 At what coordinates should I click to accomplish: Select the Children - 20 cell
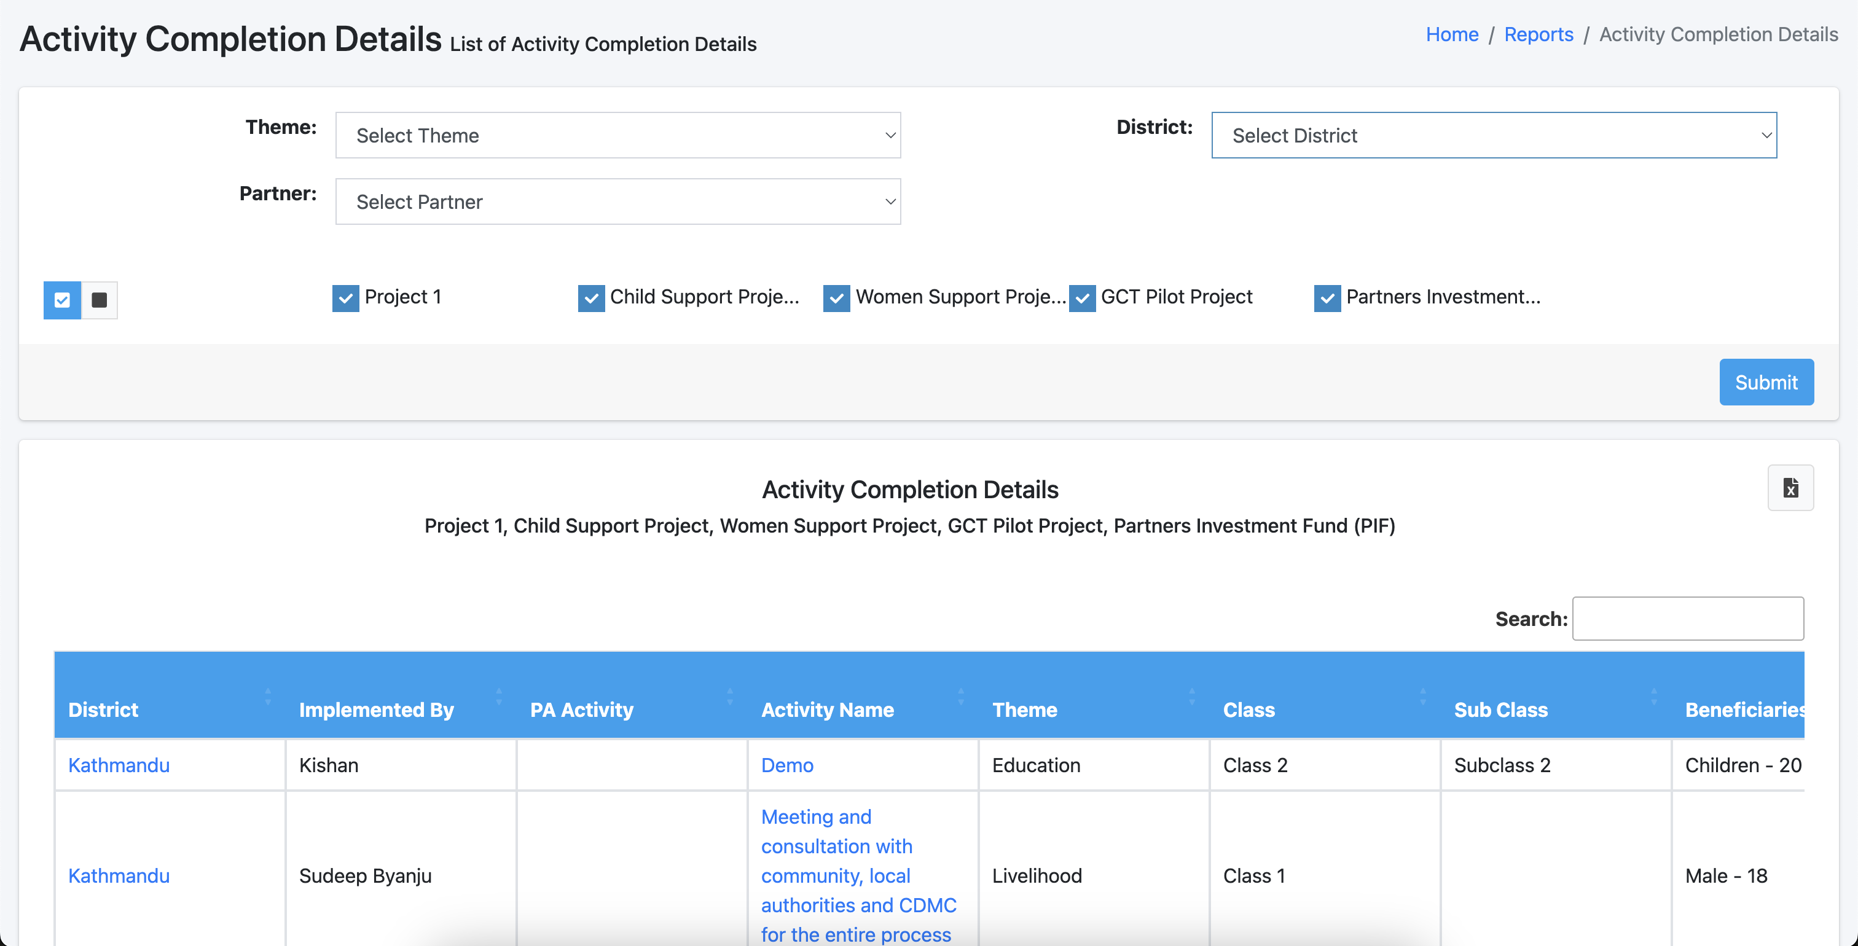coord(1738,765)
